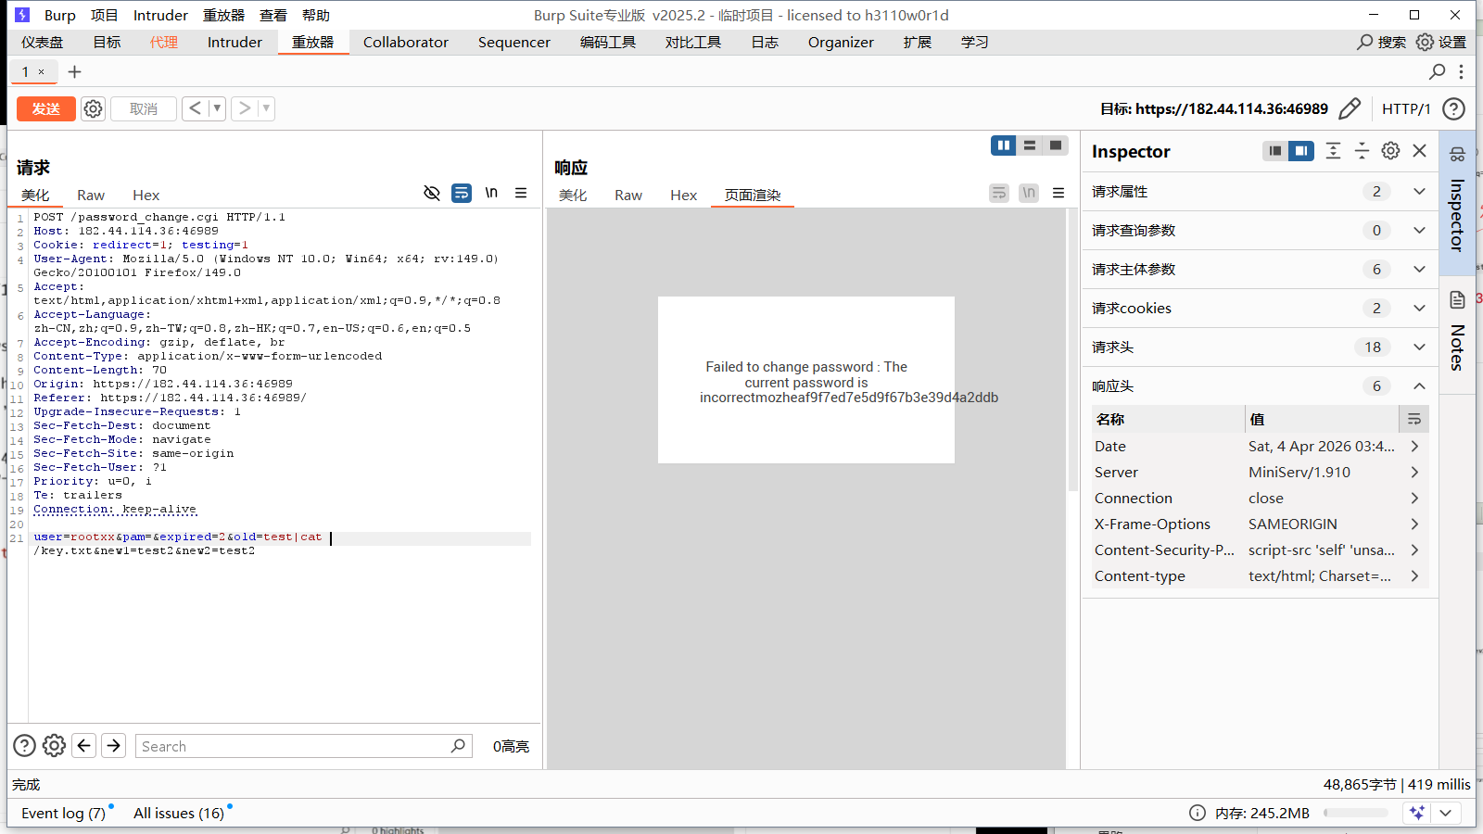Open Inspector side tab icon
The height and width of the screenshot is (834, 1483).
point(1457,155)
